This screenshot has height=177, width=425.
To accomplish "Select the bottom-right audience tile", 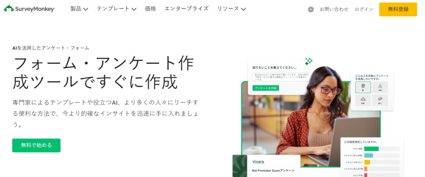I will pyautogui.click(x=380, y=100).
